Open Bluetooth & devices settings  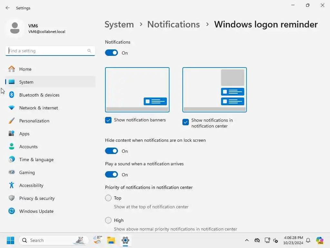coord(50,95)
